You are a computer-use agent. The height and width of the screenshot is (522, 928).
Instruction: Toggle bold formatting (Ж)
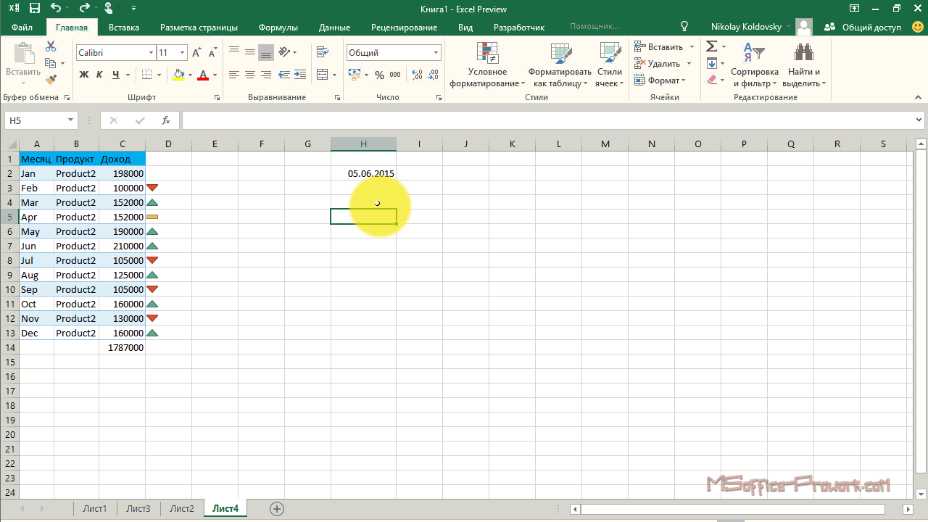click(x=83, y=75)
